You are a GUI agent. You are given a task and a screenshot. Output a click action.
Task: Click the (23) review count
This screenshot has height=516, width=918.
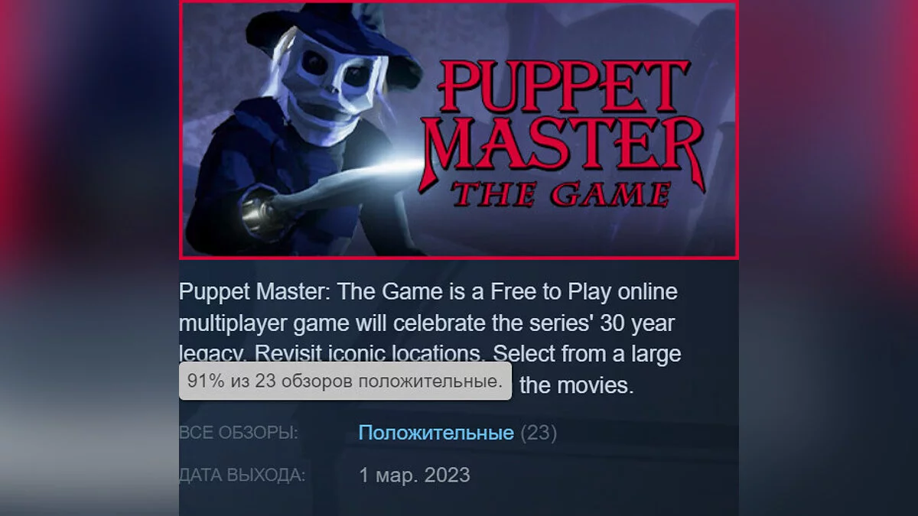539,433
